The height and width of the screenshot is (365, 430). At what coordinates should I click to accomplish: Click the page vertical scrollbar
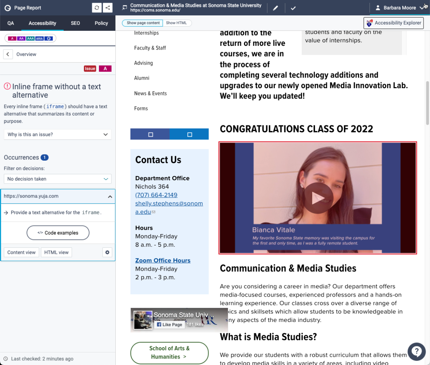click(427, 103)
